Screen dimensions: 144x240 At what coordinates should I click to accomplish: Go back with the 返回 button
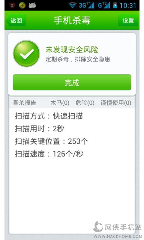pos(16,20)
